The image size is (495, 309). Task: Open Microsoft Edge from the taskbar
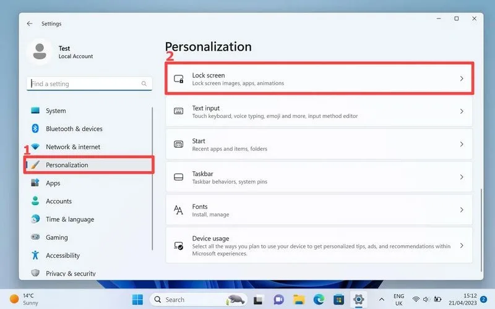tap(319, 299)
